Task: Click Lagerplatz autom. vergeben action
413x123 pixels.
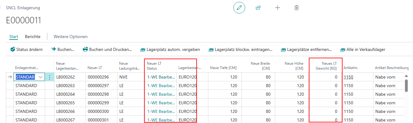Action: [x=170, y=49]
